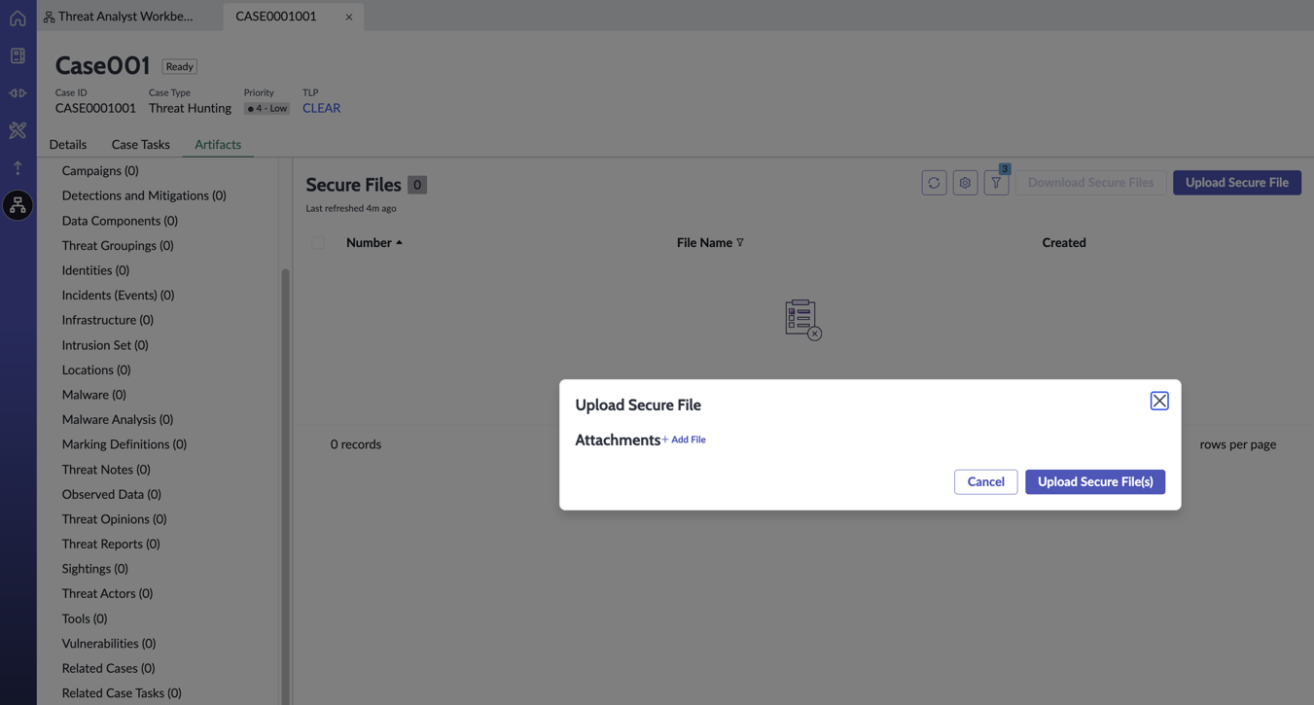Click the Ready status badge
This screenshot has height=705, width=1314.
click(x=180, y=66)
